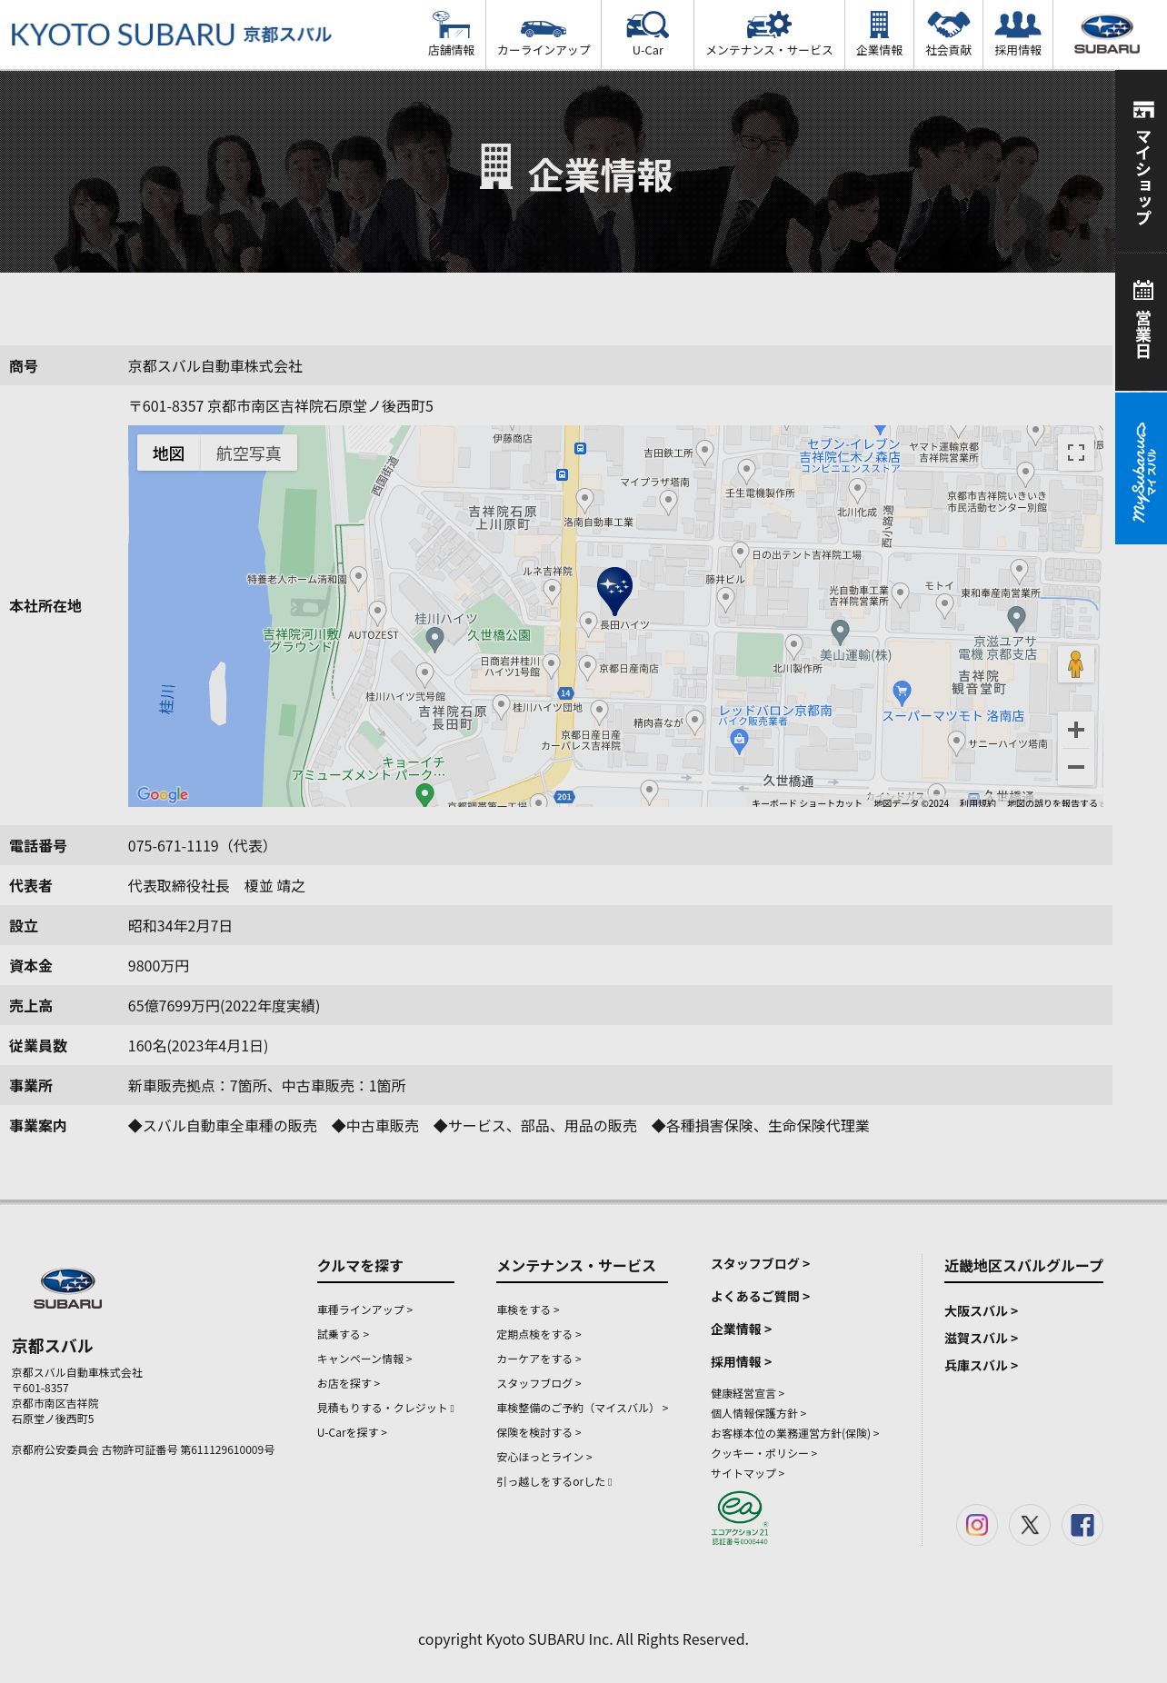Click the 桂川ハイツ map marker
Screen dimensions: 1167x1683
[x=434, y=639]
